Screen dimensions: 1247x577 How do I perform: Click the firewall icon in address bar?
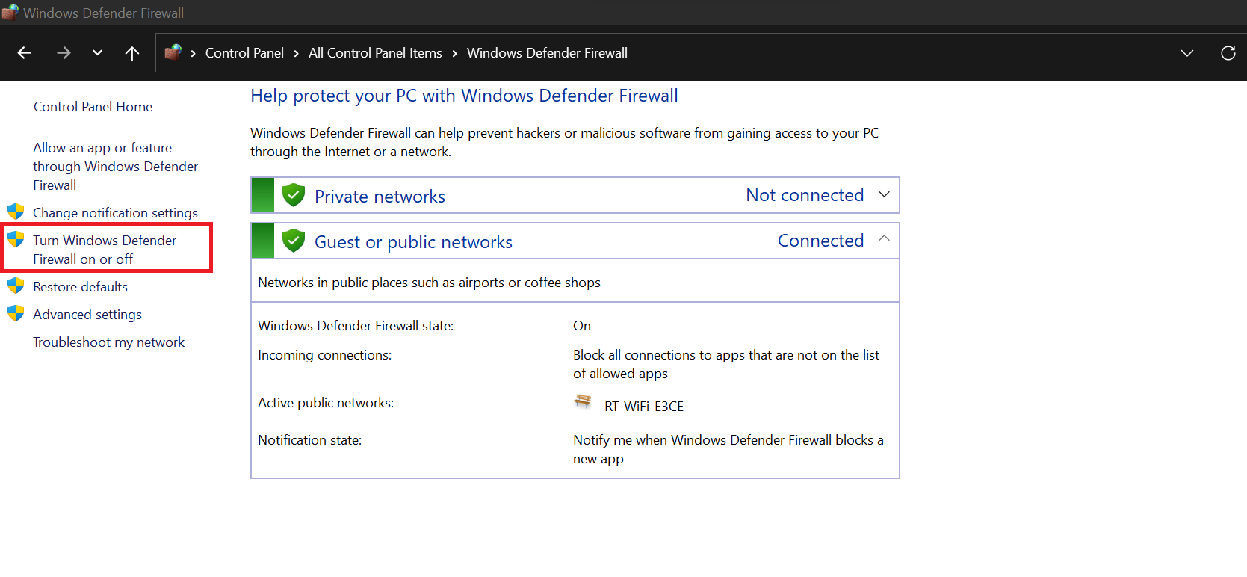click(173, 52)
